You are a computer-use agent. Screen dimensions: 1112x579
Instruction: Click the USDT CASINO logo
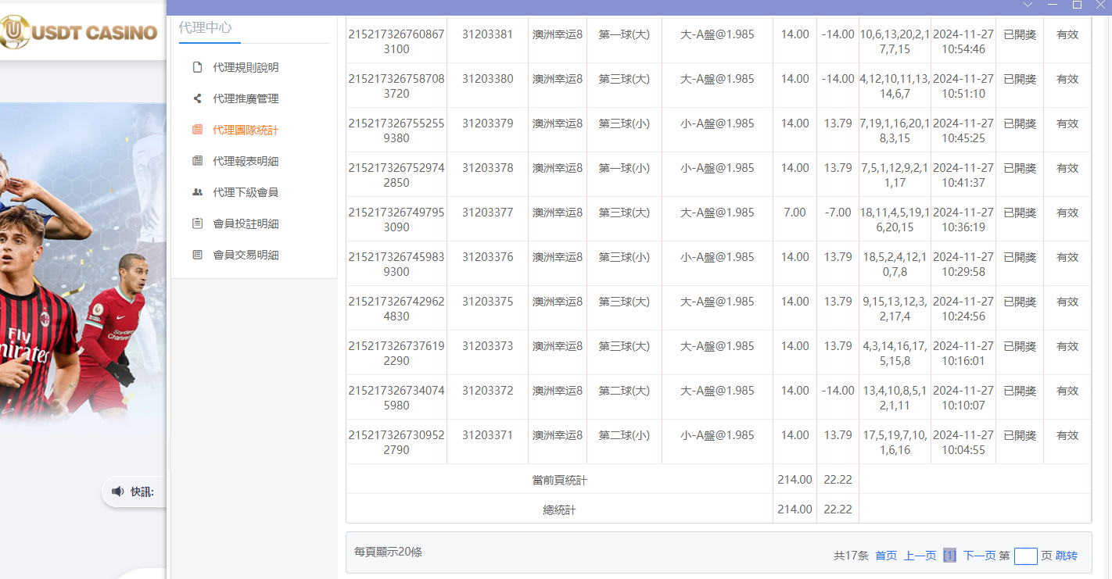click(81, 32)
